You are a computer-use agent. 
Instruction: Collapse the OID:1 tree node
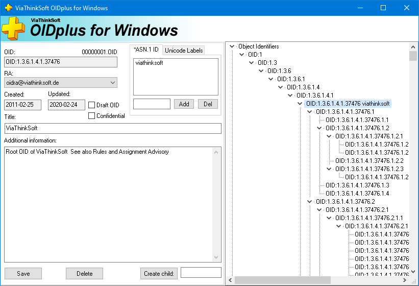tap(241, 55)
